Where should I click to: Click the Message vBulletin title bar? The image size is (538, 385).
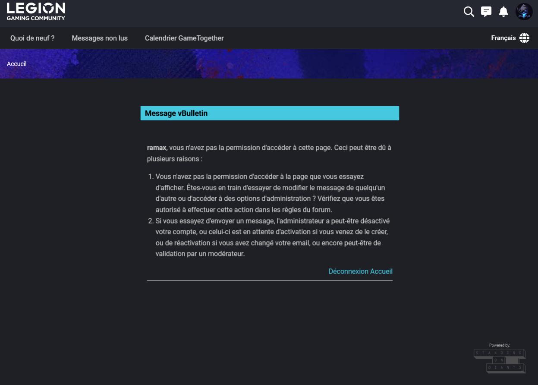tap(270, 113)
